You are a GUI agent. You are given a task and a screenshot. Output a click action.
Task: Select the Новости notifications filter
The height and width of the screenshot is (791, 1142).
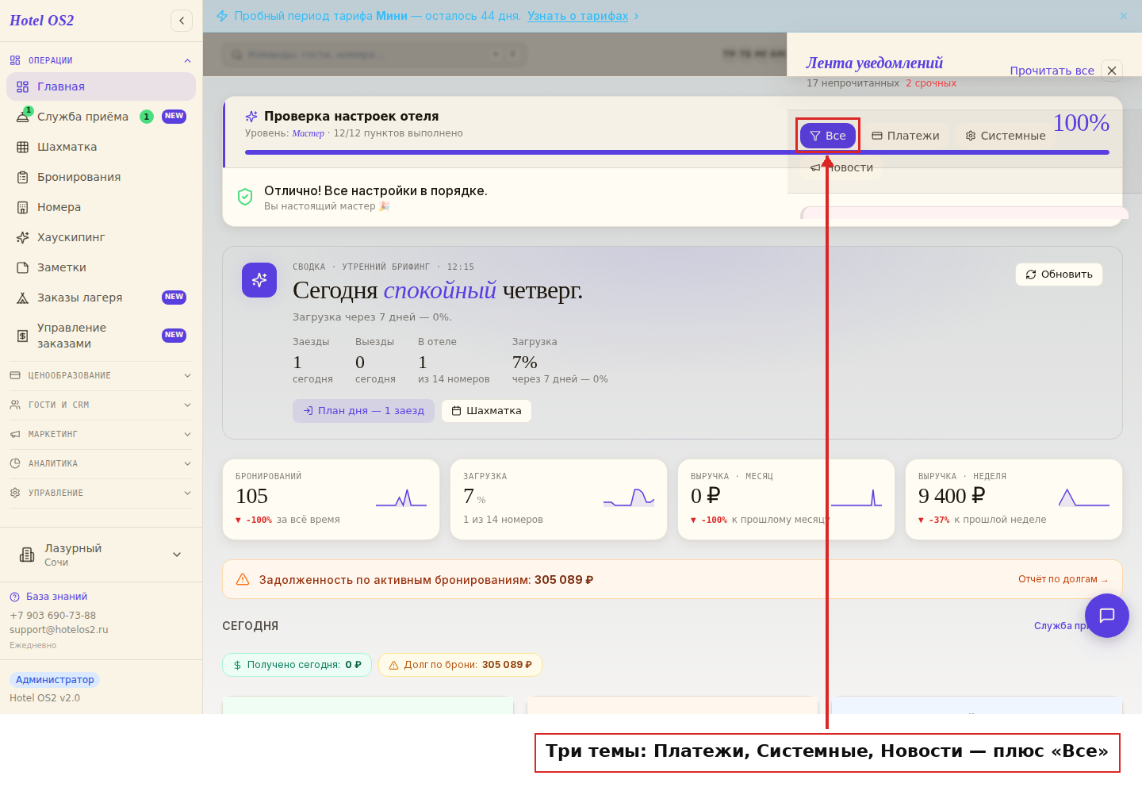pos(841,167)
